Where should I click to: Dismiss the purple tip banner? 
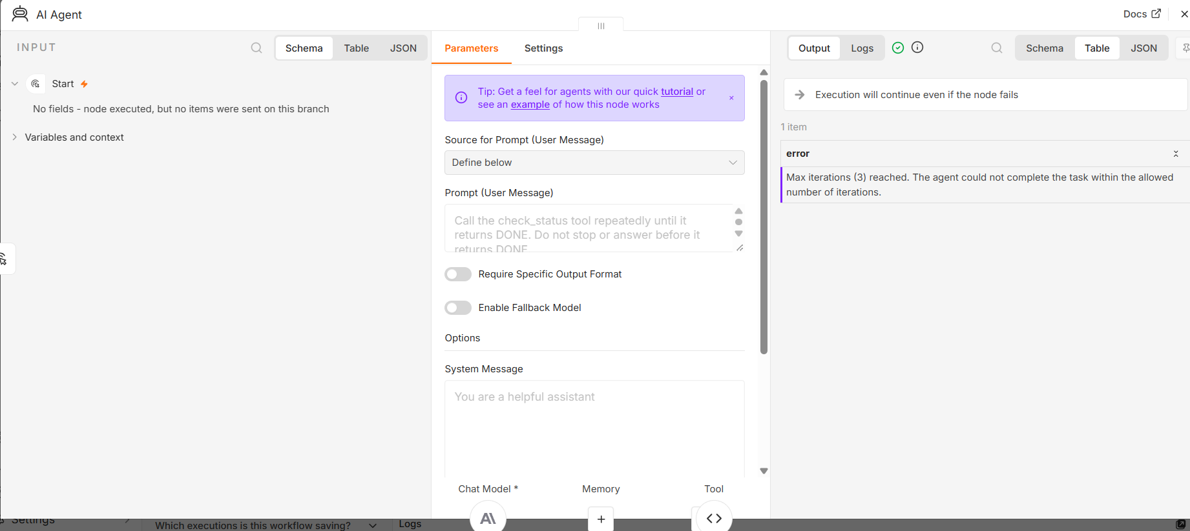point(731,98)
